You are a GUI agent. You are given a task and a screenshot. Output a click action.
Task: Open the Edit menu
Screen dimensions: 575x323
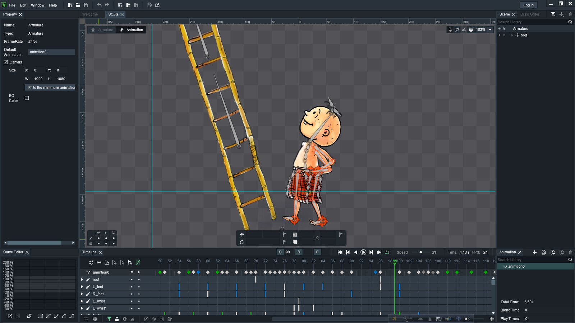23,5
